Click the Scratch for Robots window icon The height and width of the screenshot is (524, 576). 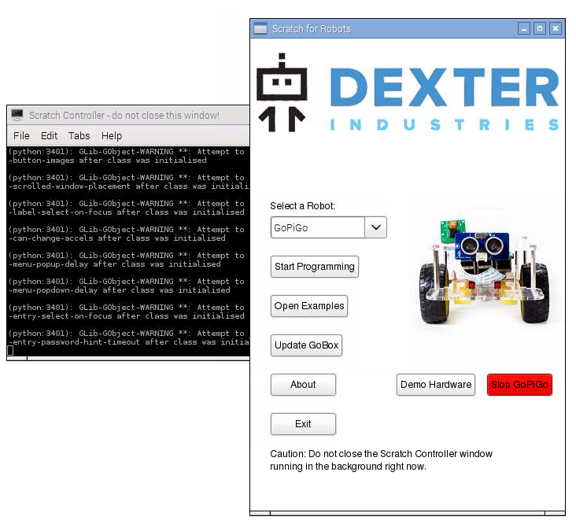coord(260,28)
